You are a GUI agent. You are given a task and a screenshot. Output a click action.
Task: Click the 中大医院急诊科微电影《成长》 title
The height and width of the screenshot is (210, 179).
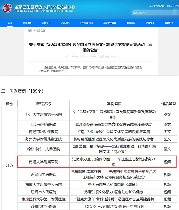tap(113, 184)
